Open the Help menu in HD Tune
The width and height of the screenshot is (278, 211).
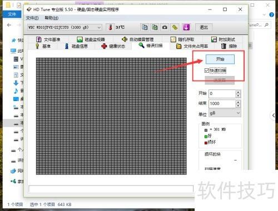pos(52,18)
